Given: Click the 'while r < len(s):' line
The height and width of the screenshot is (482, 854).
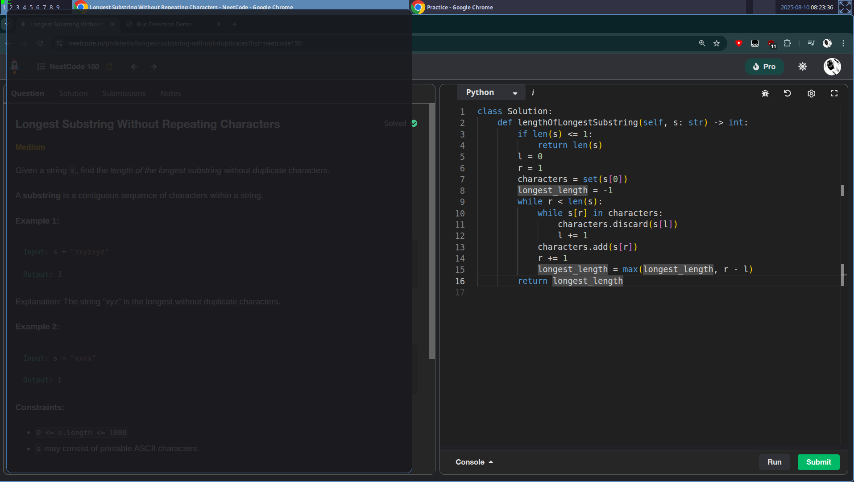Looking at the screenshot, I should [x=560, y=201].
